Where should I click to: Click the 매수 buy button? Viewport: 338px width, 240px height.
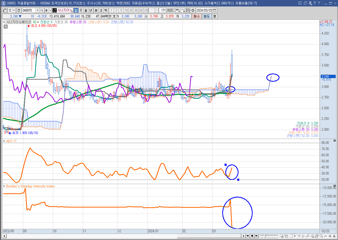tap(197, 16)
